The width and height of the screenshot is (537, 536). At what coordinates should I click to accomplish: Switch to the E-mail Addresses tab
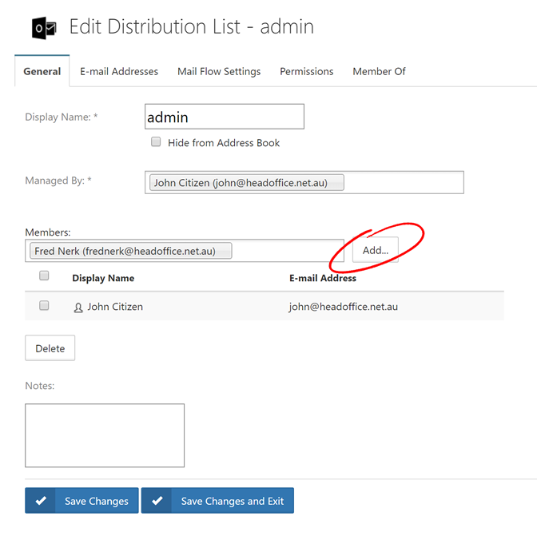pyautogui.click(x=119, y=71)
